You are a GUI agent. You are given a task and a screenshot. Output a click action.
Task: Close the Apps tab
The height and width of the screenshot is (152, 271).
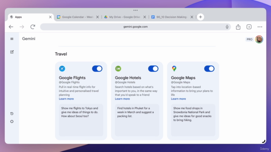(x=50, y=17)
